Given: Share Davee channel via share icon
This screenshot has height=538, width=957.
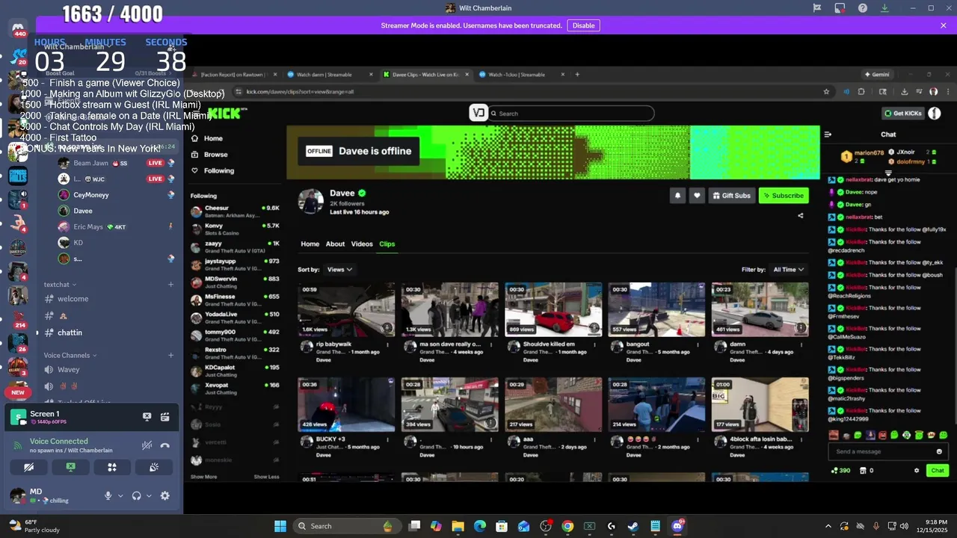Looking at the screenshot, I should click(x=801, y=216).
